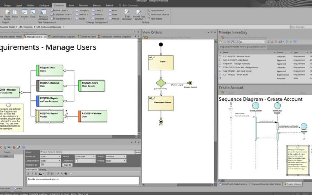This screenshot has height=195, width=312.
Task: Toggle the Completed checkbox
Action: coord(77,161)
